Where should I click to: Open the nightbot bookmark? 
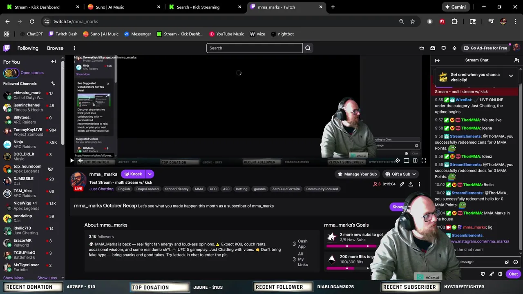[x=282, y=34]
